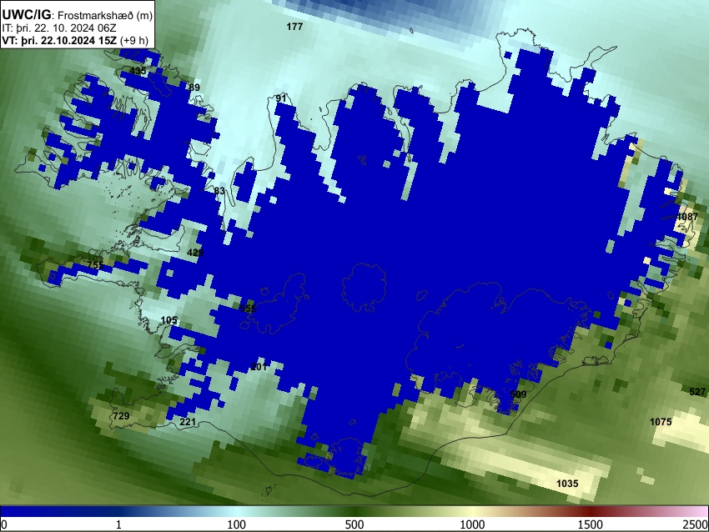The width and height of the screenshot is (709, 532).
Task: Click the UWC/IG title in the legend box
Action: tap(27, 14)
